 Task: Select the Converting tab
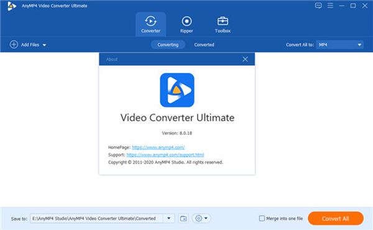point(168,45)
